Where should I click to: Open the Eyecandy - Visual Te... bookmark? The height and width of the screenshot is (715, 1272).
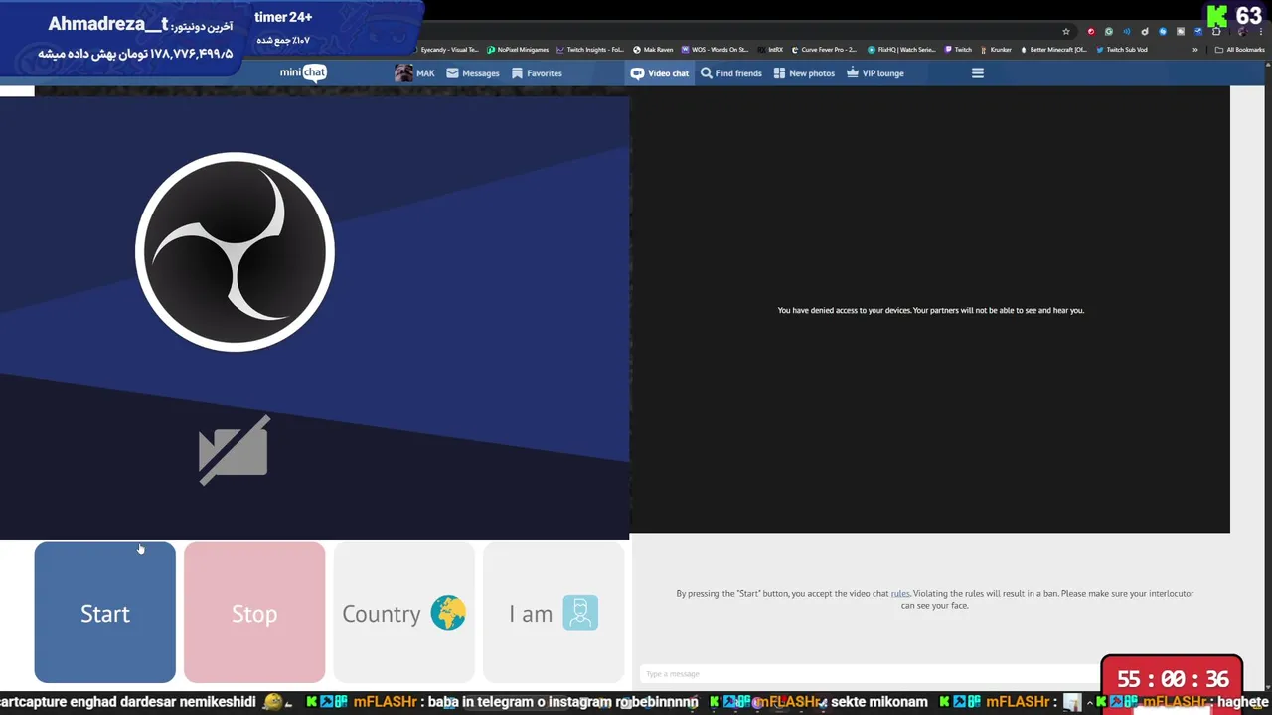pos(446,50)
